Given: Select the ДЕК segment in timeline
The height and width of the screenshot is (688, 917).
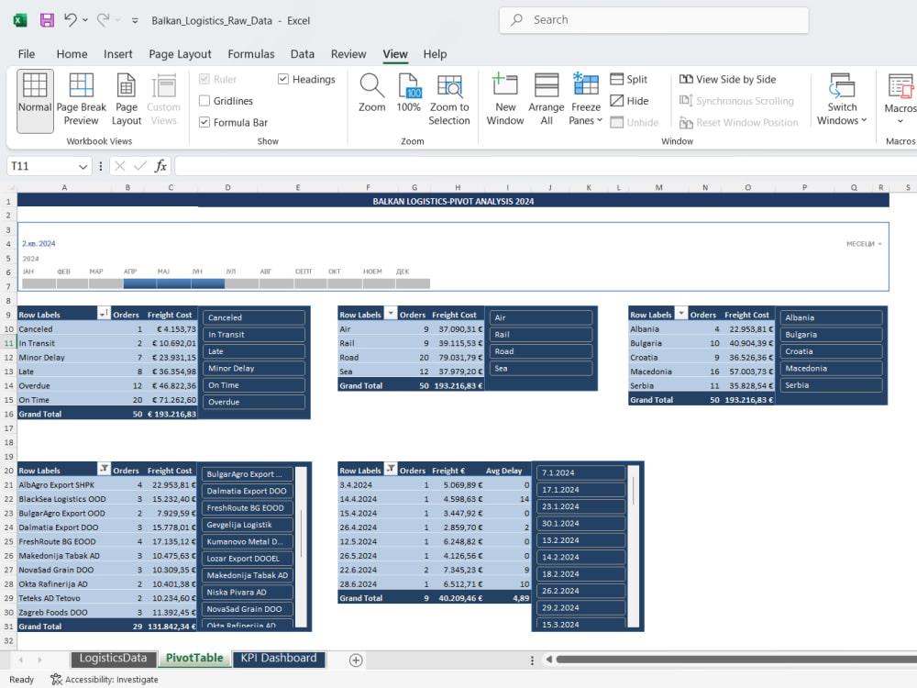Looking at the screenshot, I should point(413,283).
